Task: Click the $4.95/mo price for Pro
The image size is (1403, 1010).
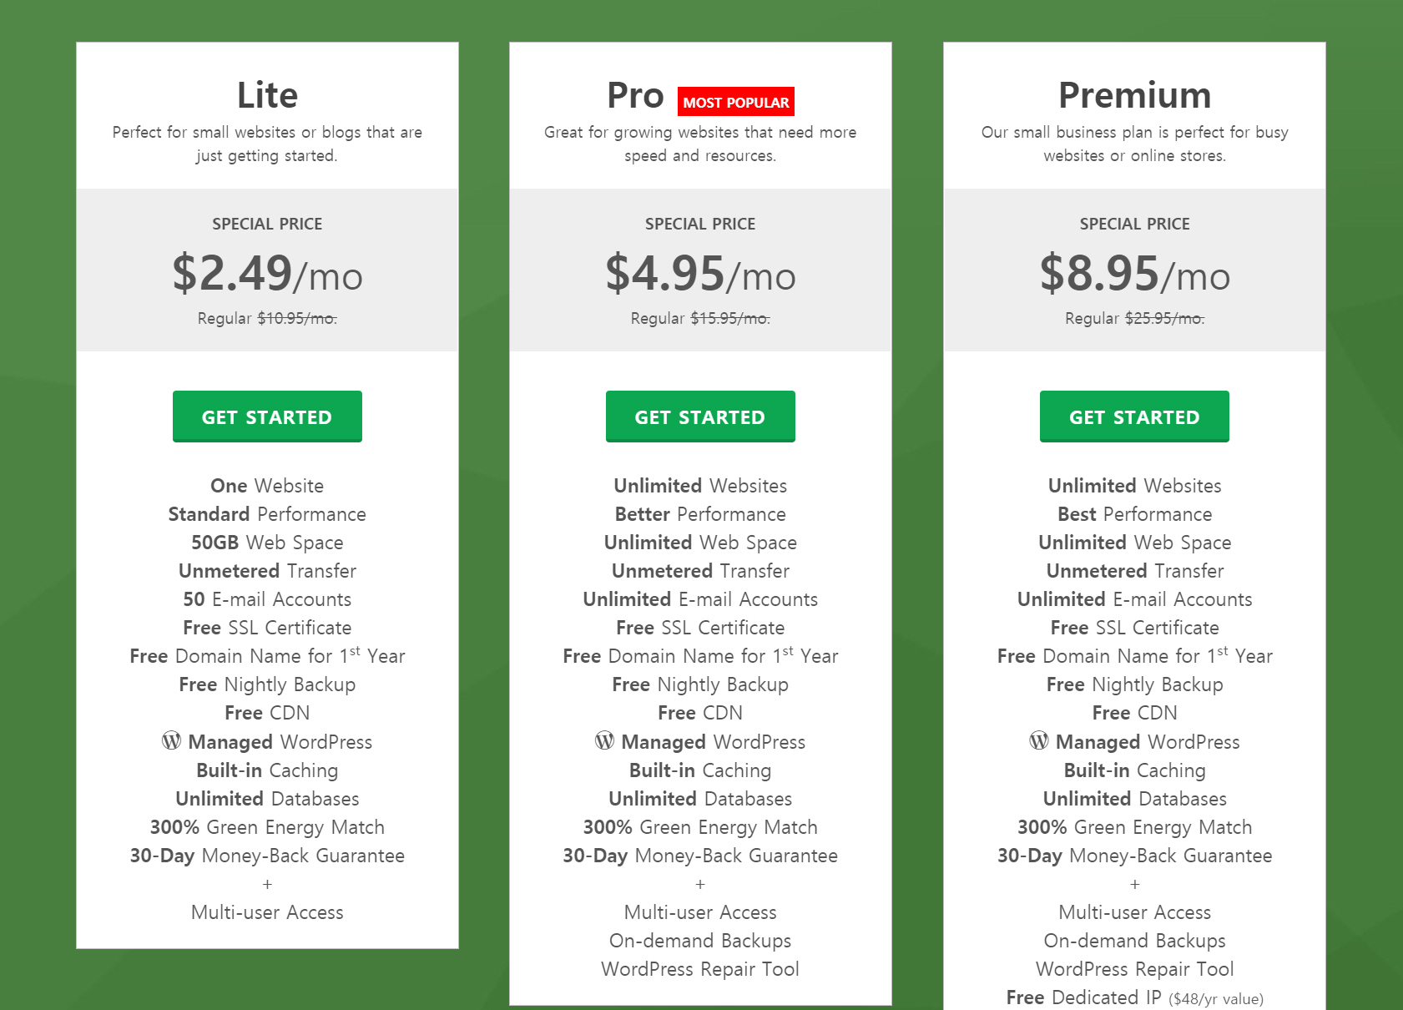Action: (699, 275)
